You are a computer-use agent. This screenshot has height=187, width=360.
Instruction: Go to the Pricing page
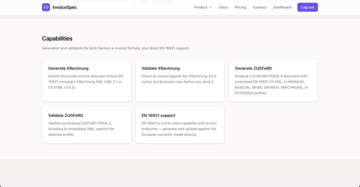240,7
